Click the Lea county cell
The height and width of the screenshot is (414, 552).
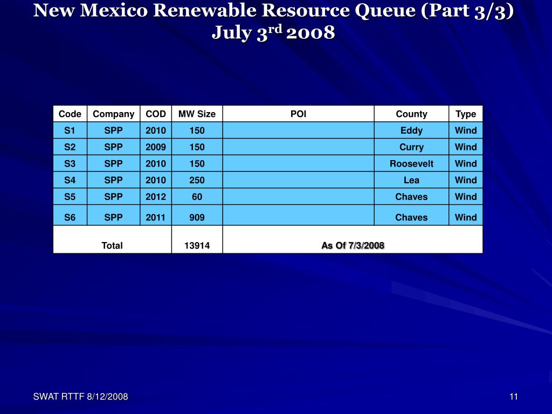click(411, 180)
